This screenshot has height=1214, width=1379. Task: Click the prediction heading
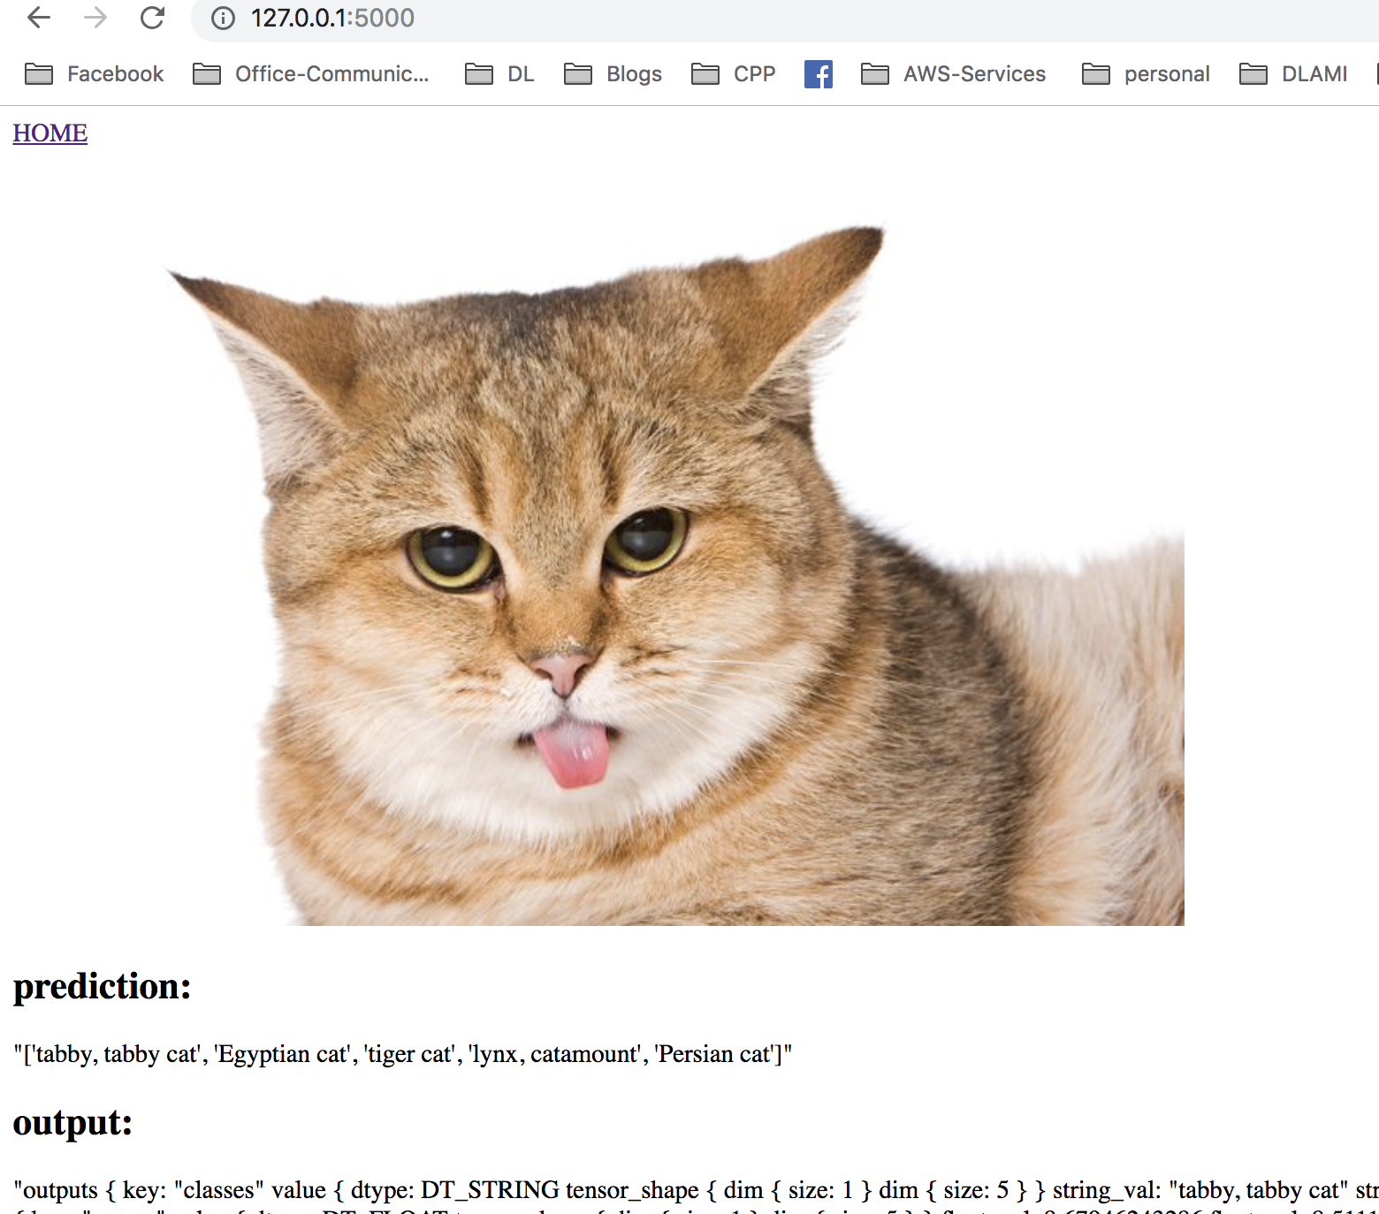(103, 987)
